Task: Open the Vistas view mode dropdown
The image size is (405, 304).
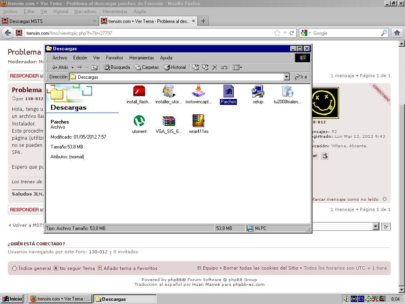Action: coord(238,68)
